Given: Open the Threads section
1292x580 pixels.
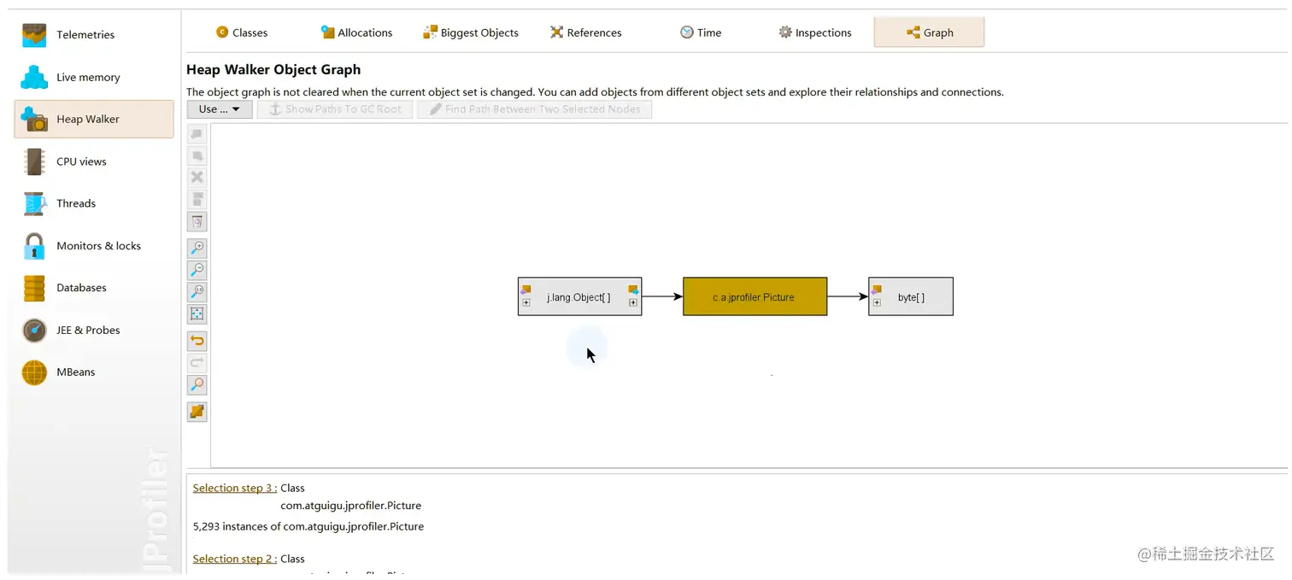Looking at the screenshot, I should point(94,203).
